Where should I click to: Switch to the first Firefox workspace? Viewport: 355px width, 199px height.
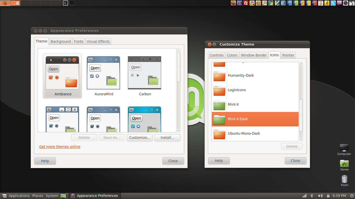tap(5, 3)
